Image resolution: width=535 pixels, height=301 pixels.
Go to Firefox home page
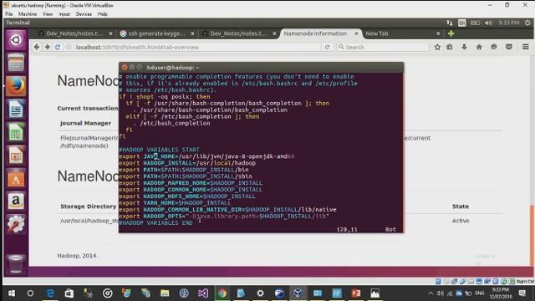click(x=479, y=47)
